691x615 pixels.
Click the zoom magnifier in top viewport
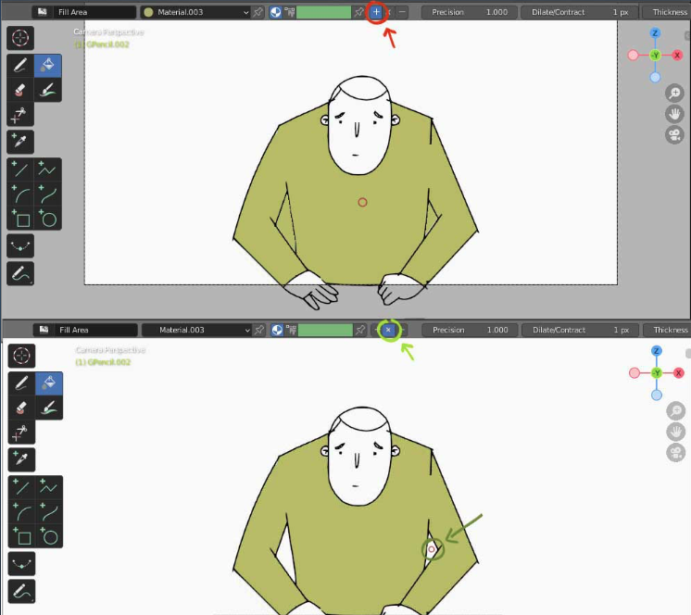[x=674, y=94]
